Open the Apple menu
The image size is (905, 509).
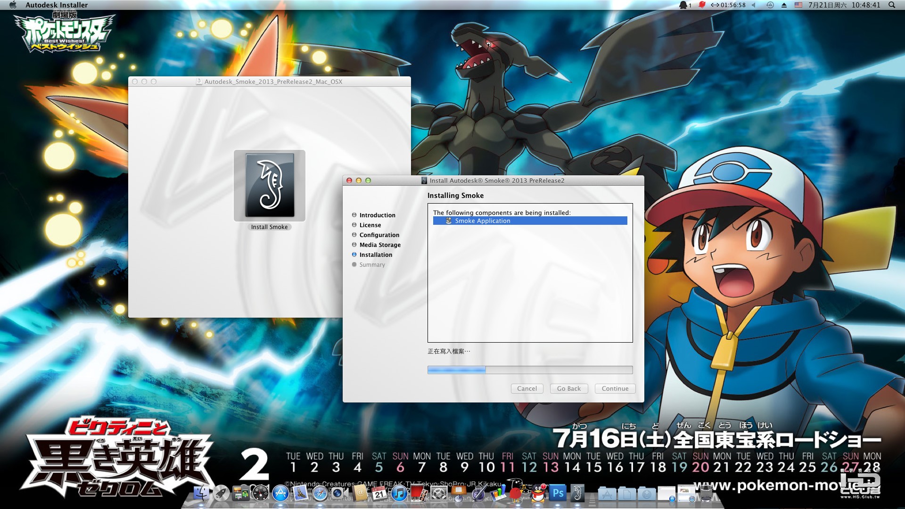pyautogui.click(x=13, y=5)
